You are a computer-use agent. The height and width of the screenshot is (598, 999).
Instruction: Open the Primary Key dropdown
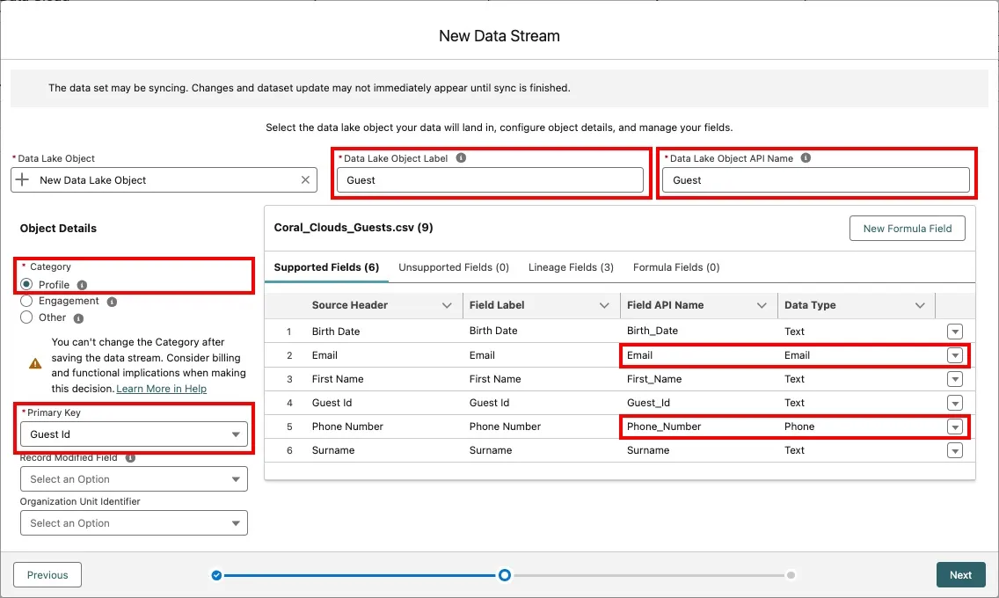tap(134, 434)
